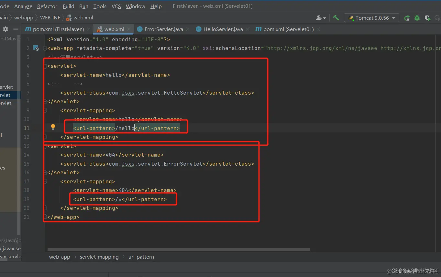The image size is (441, 277).
Task: Click the lightbulb intention icon on line 11
Action: coord(53,127)
